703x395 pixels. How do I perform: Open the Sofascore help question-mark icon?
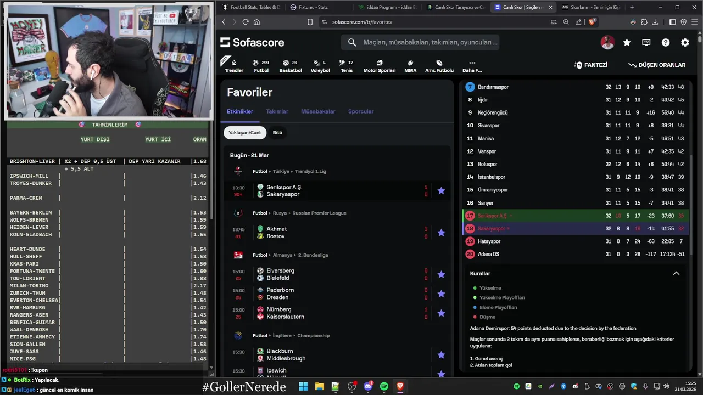666,42
